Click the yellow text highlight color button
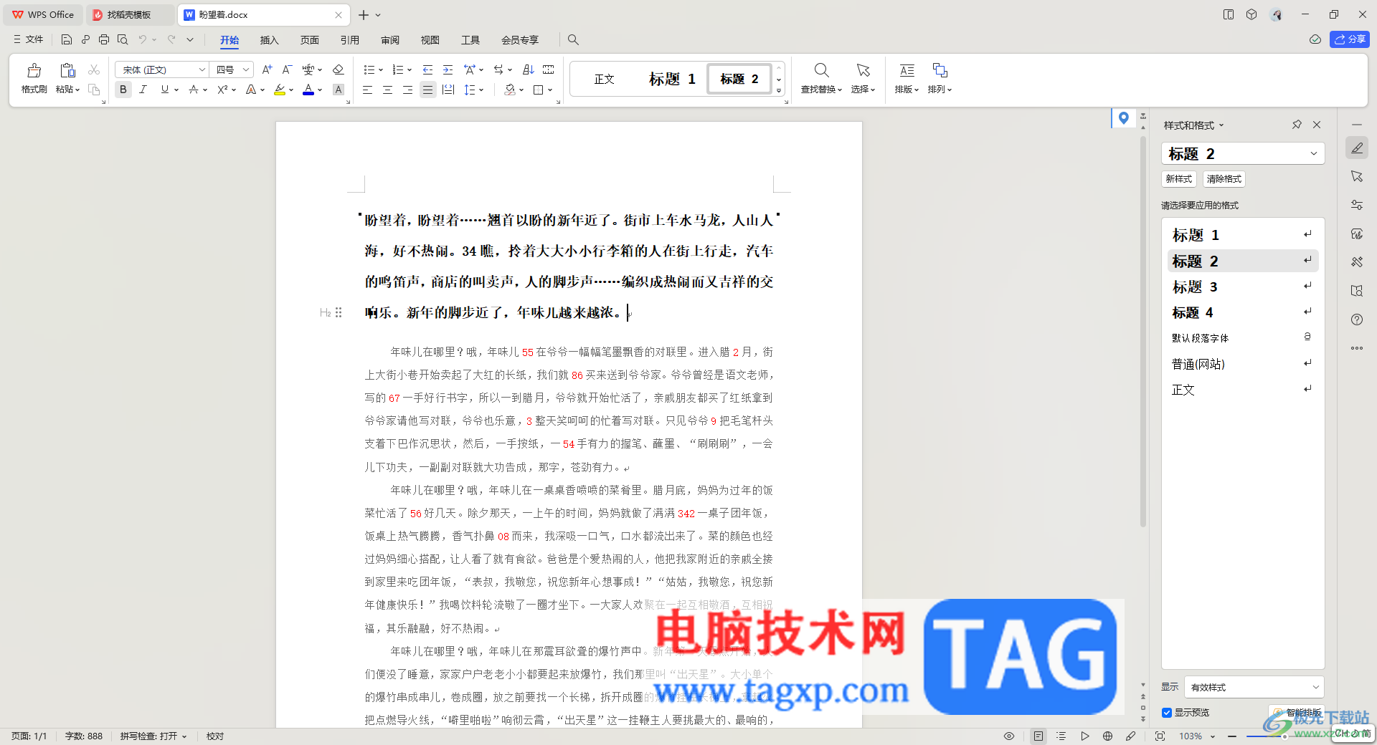This screenshot has width=1377, height=745. 280,90
